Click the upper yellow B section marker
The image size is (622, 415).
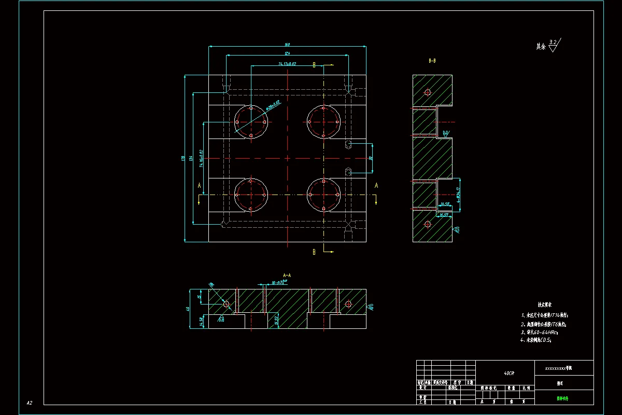pyautogui.click(x=314, y=65)
